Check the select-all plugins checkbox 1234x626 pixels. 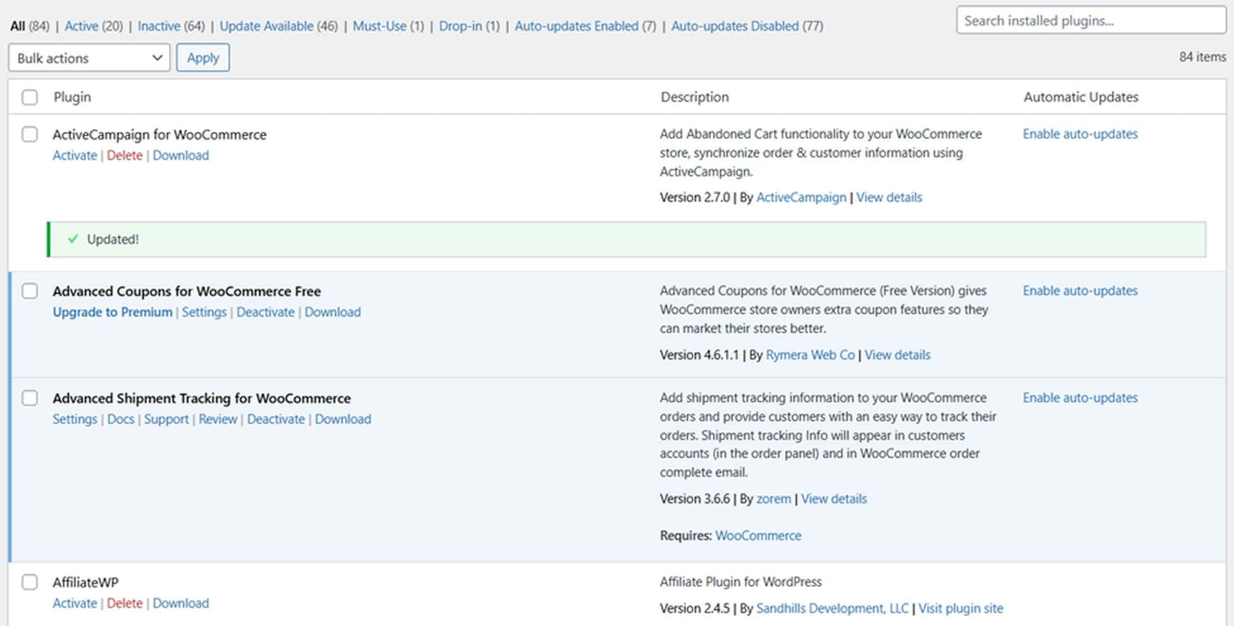pyautogui.click(x=30, y=96)
